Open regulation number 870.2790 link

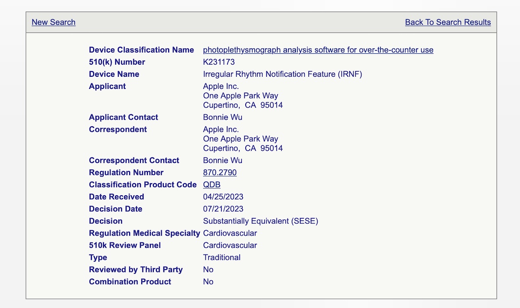pos(220,173)
